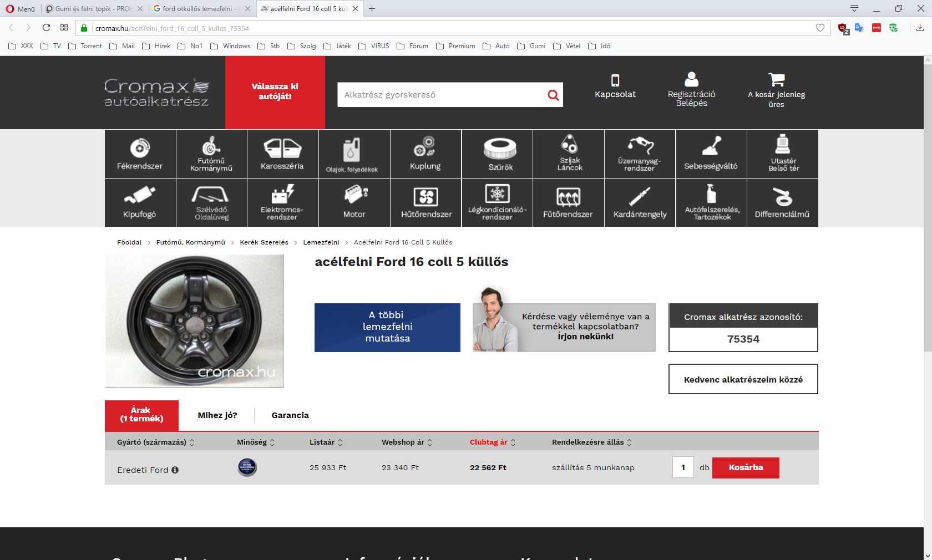Click A többi lemezfelni mutatása button
Viewport: 932px width, 560px height.
[x=387, y=327]
